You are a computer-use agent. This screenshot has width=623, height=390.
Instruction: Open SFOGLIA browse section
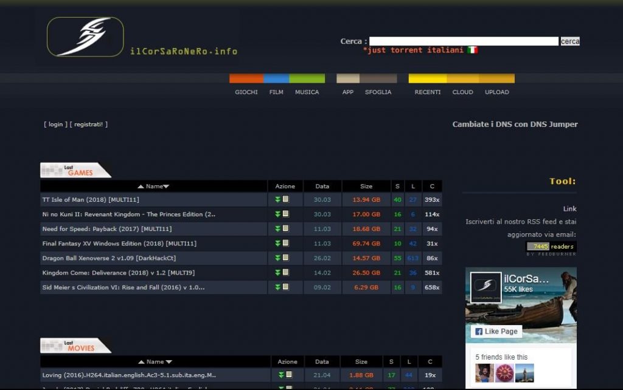[x=378, y=92]
